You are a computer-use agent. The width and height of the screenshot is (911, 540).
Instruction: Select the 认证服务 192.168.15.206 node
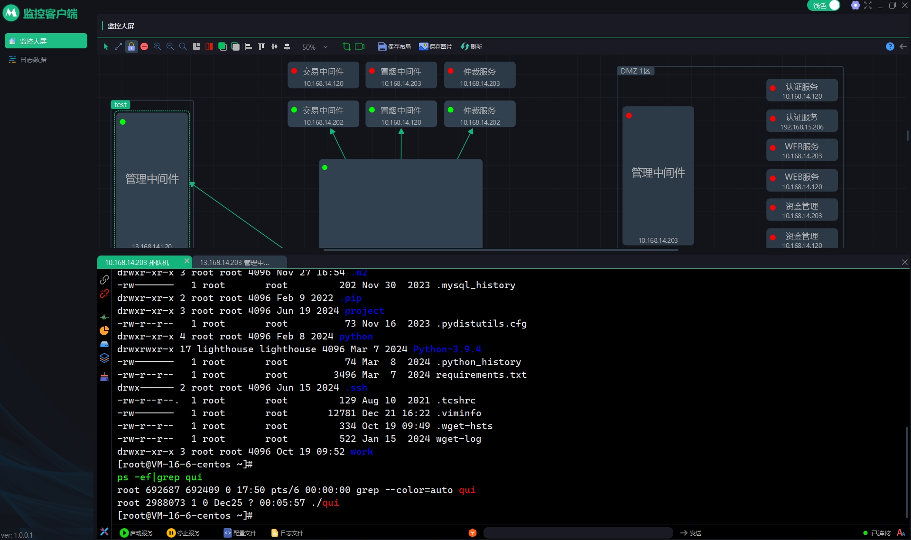802,121
